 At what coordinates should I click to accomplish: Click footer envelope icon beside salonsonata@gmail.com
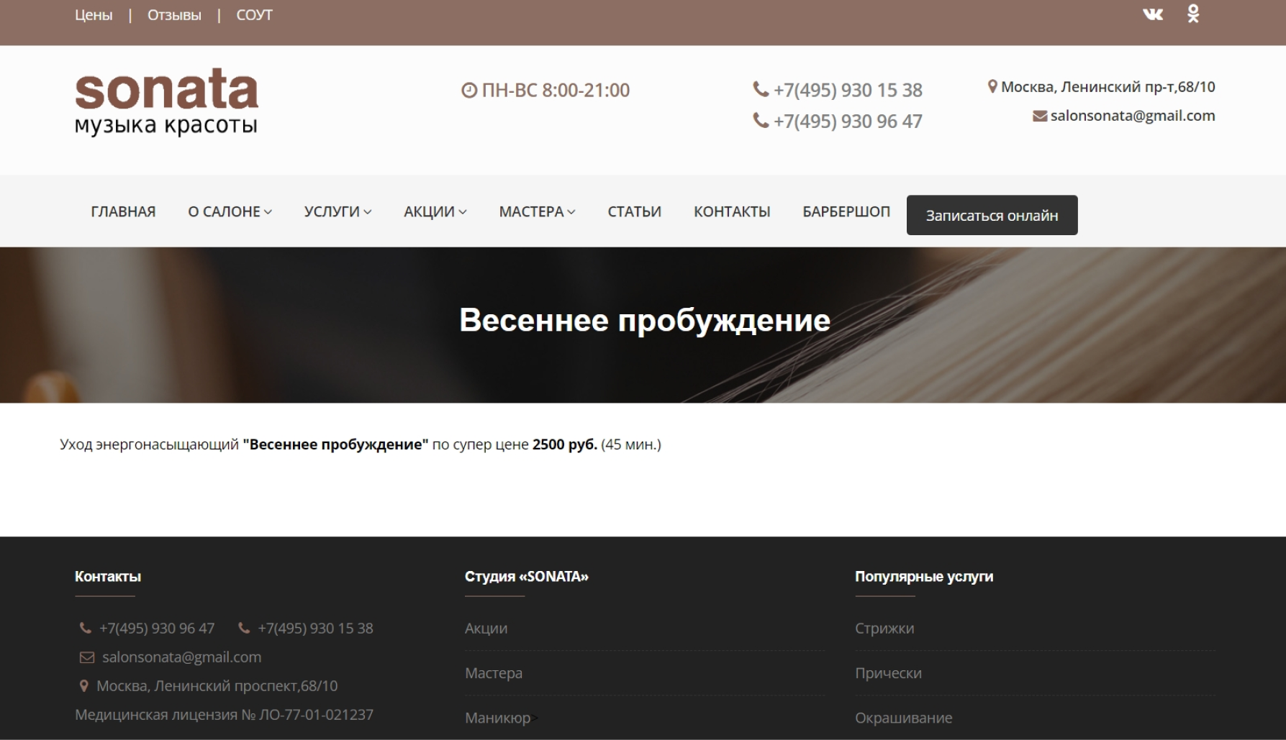[86, 657]
